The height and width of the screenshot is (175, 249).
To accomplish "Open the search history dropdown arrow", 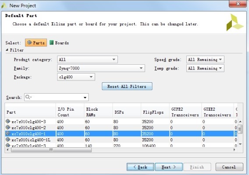I will pos(85,98).
